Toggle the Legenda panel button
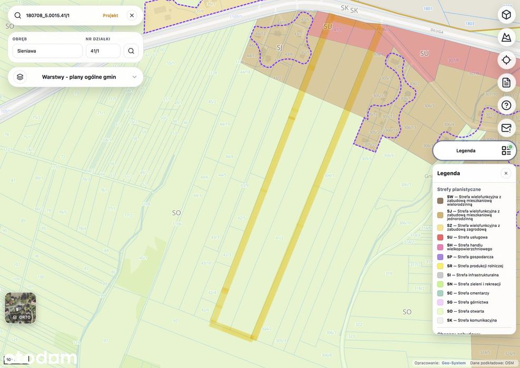520x368 pixels. click(x=474, y=151)
